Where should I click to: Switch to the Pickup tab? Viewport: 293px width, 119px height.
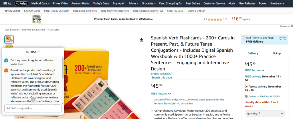click(276, 53)
